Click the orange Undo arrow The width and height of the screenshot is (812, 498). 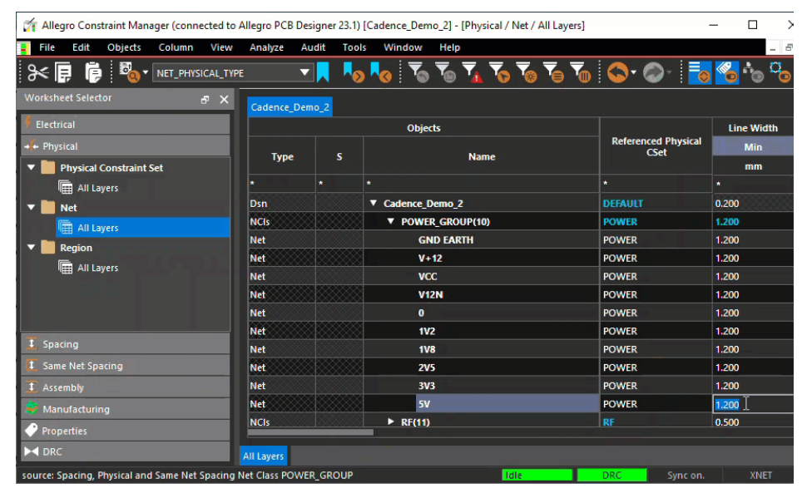(617, 72)
